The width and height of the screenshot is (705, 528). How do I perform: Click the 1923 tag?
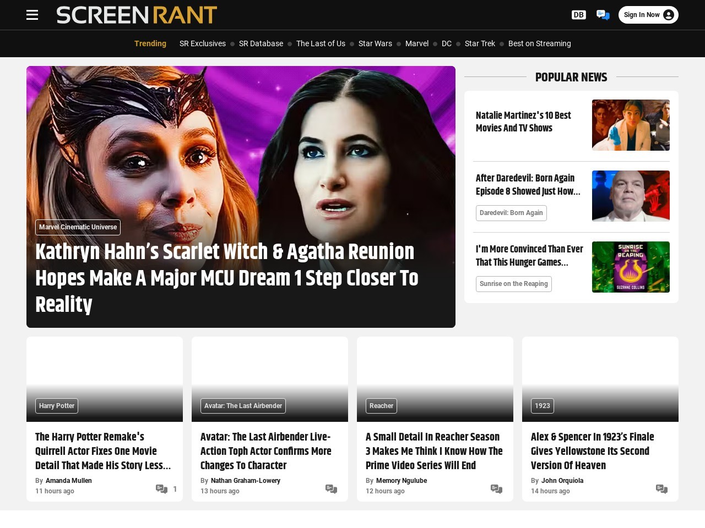(542, 406)
